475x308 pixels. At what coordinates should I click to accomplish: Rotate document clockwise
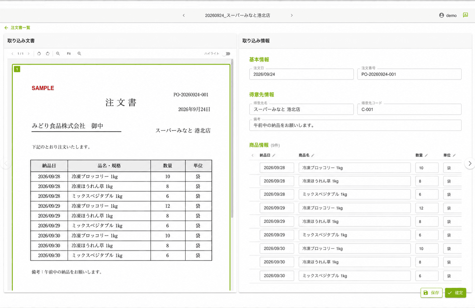pos(48,54)
